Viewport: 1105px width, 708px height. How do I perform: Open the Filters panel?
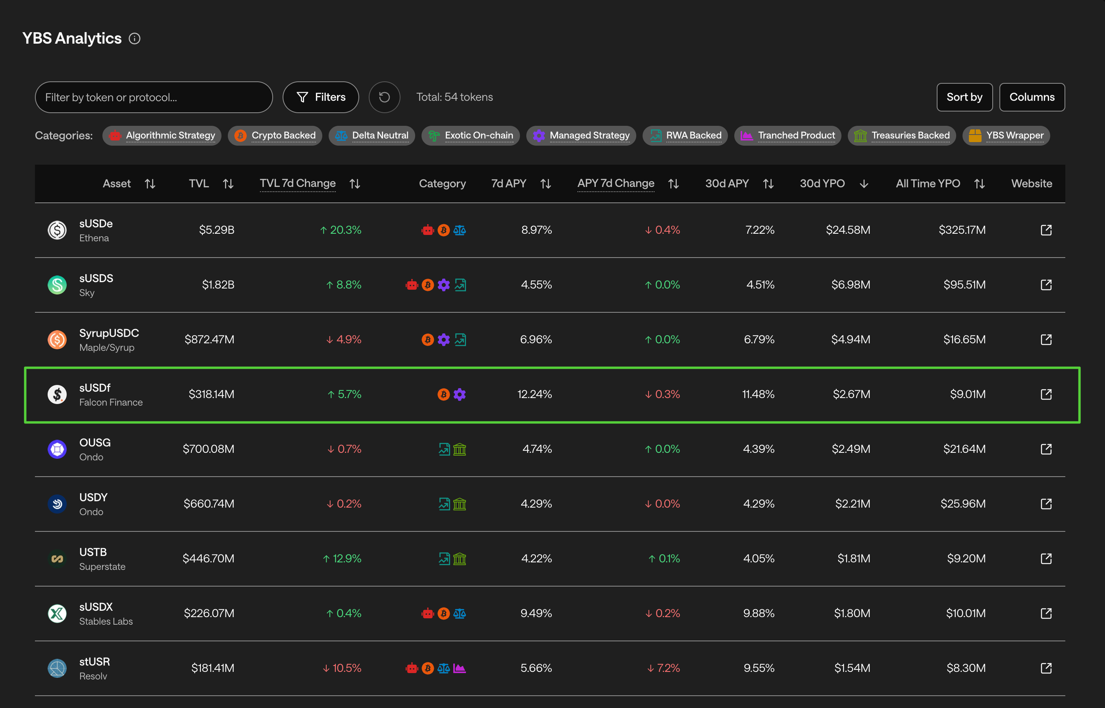(320, 97)
